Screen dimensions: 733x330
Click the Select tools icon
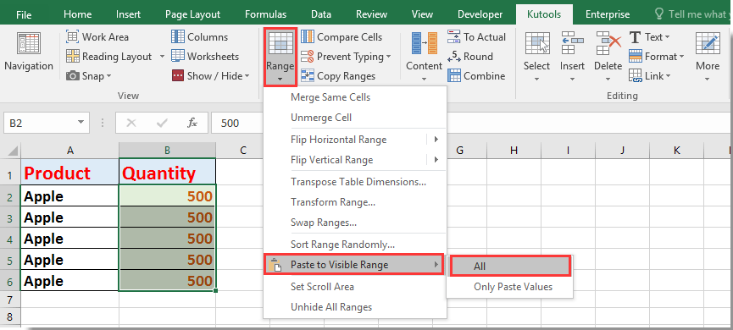tap(536, 43)
